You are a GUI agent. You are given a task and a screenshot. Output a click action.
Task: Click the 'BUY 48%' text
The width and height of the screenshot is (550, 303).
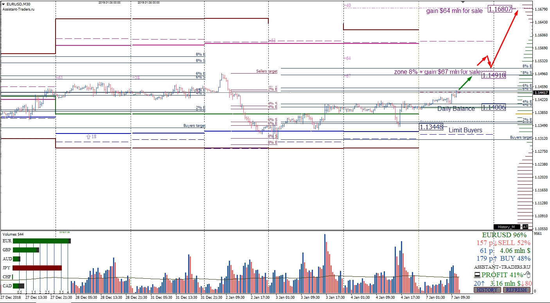515,259
